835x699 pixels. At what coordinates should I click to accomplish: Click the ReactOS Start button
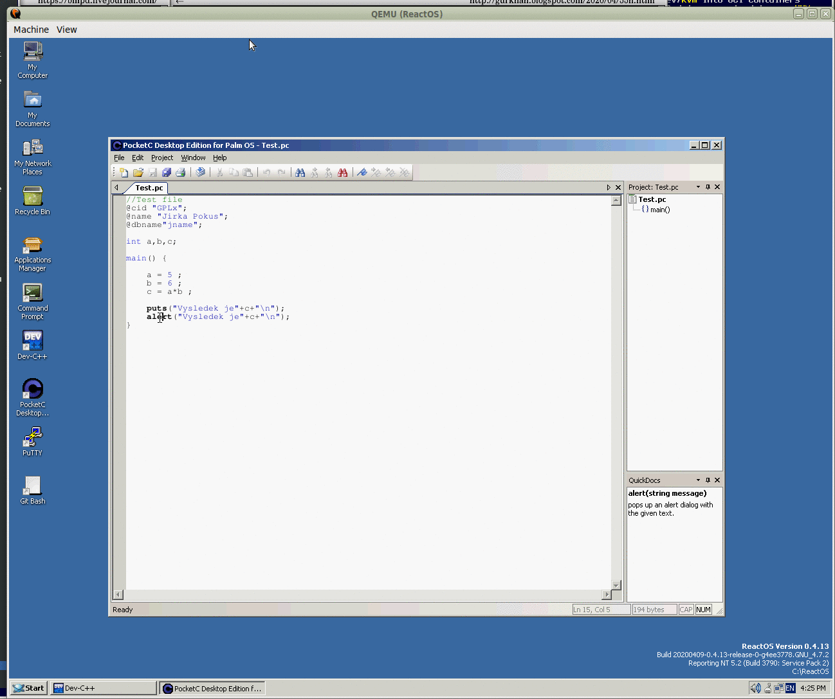(x=28, y=688)
